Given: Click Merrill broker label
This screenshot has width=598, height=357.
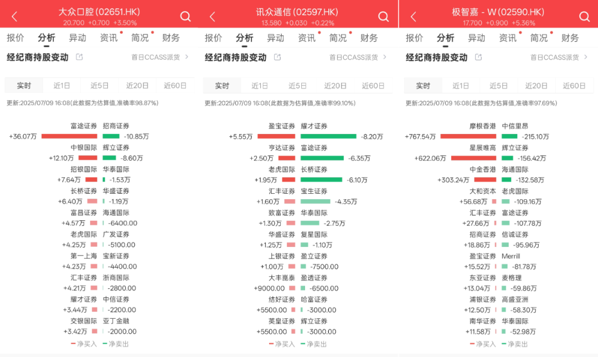Looking at the screenshot, I should [511, 256].
